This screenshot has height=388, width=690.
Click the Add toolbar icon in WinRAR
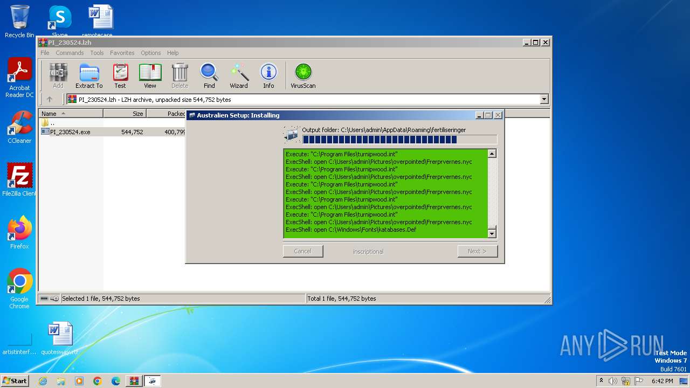click(x=58, y=76)
